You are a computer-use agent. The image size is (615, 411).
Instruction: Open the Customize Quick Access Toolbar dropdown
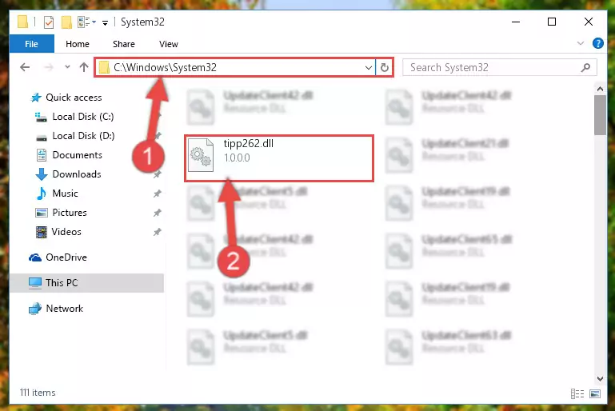[105, 22]
